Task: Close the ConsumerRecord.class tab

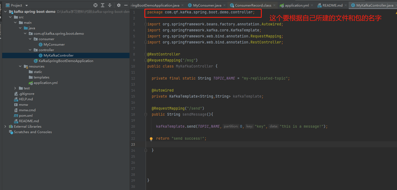Action: point(275,5)
